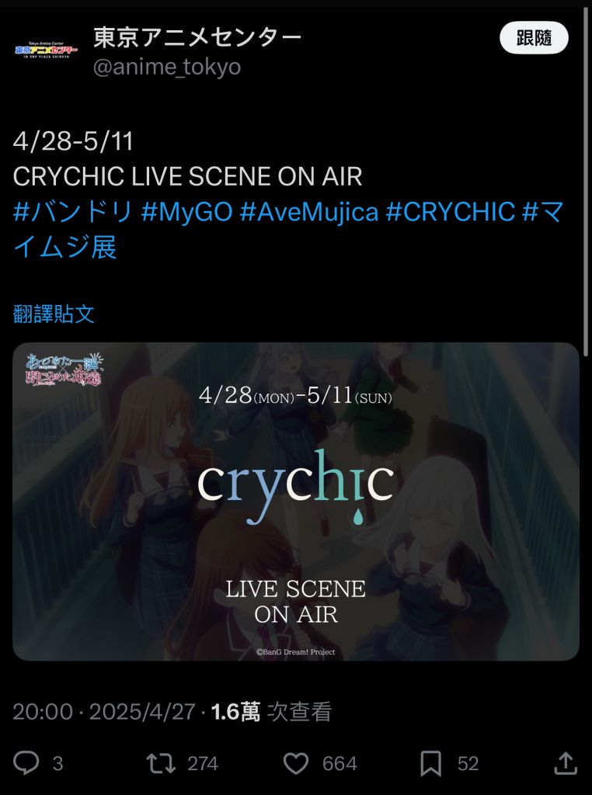
Task: Click the 東京アニメセンター display name
Action: pos(197,38)
